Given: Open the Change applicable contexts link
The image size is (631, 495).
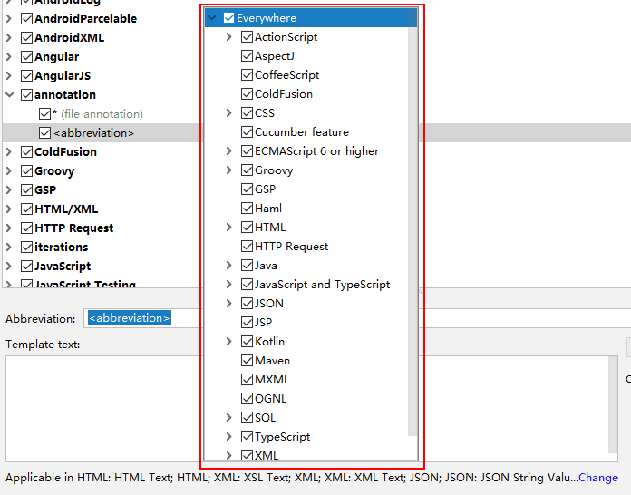Looking at the screenshot, I should [598, 477].
